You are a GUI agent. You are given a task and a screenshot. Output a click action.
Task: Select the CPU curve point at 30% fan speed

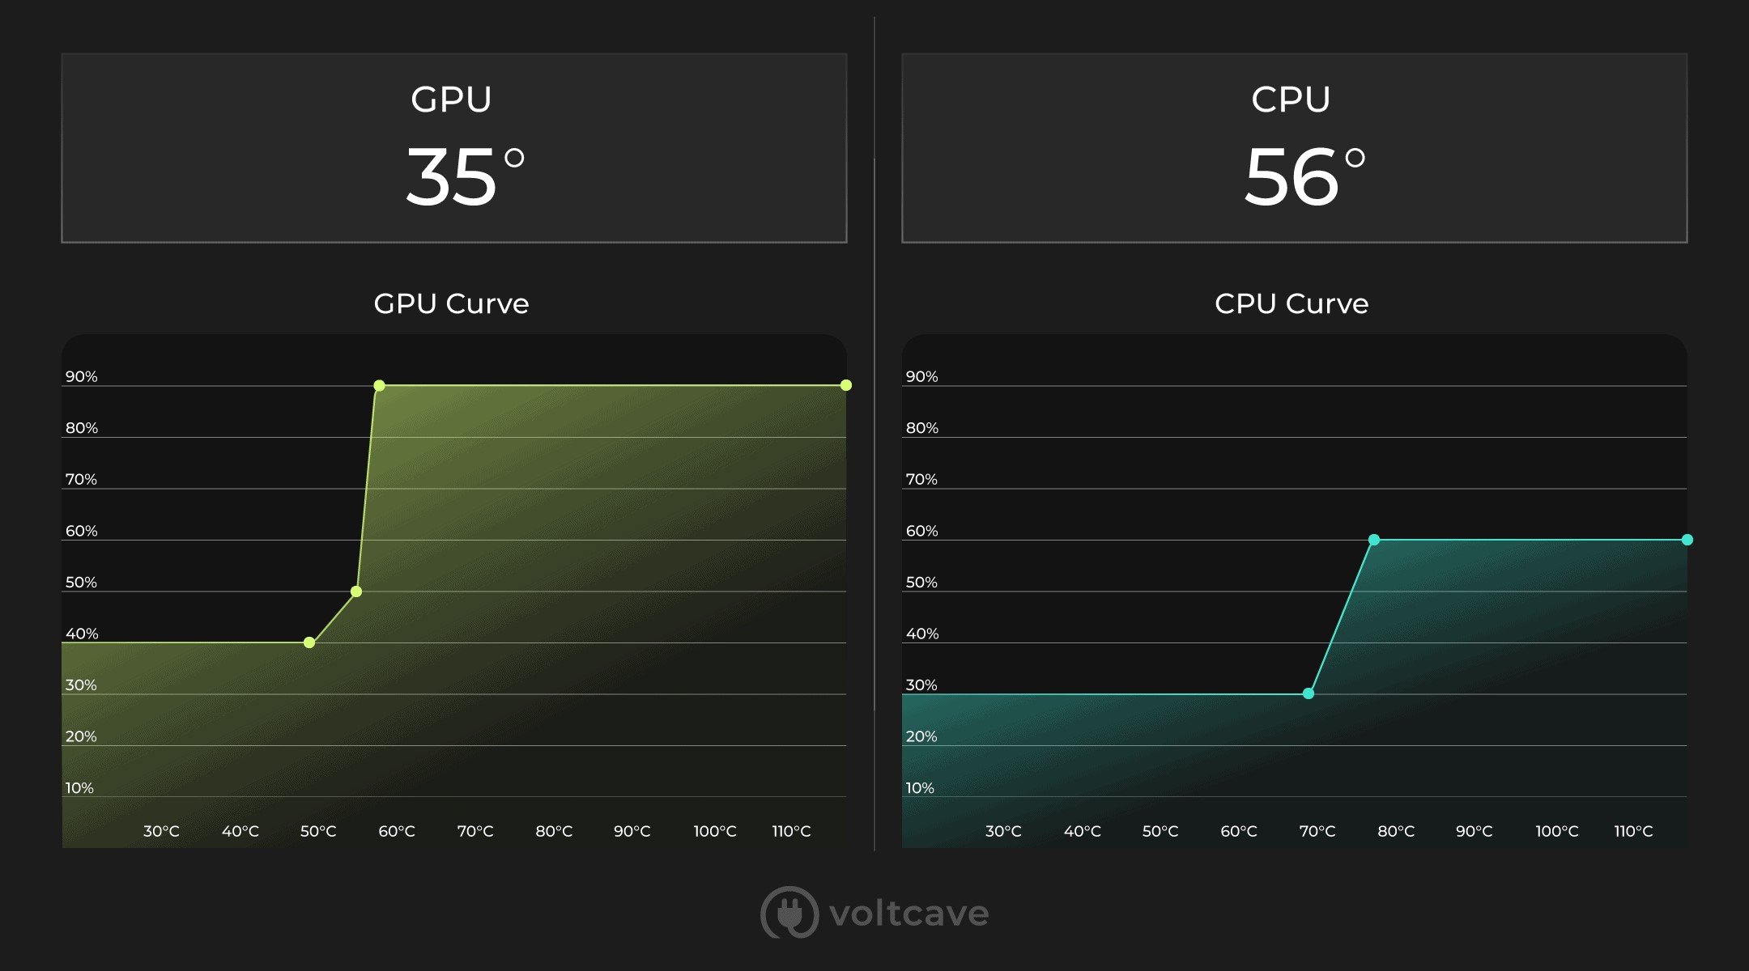1309,693
